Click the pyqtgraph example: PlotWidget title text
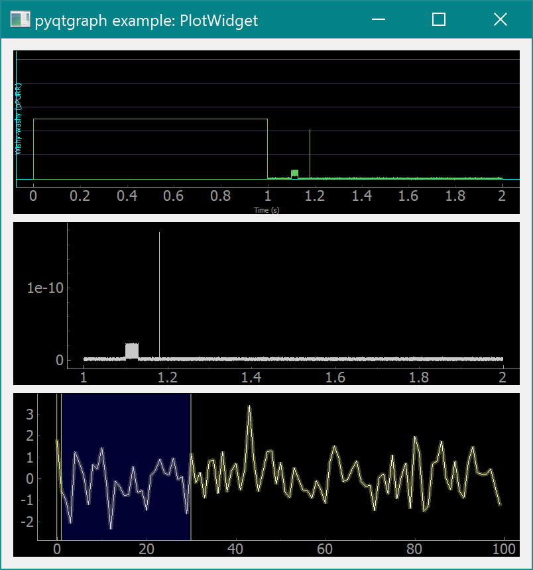This screenshot has width=533, height=570. [144, 21]
